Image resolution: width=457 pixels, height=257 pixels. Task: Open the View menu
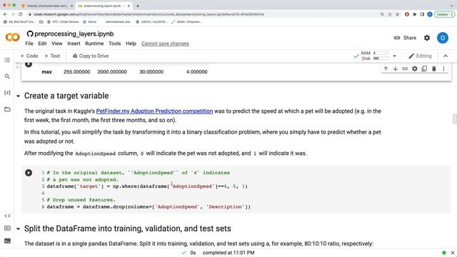(57, 44)
